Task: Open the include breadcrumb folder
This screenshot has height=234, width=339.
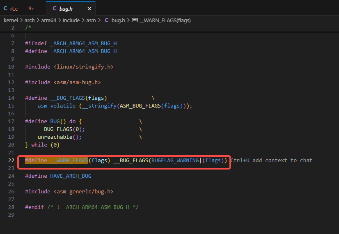Action: [x=71, y=21]
